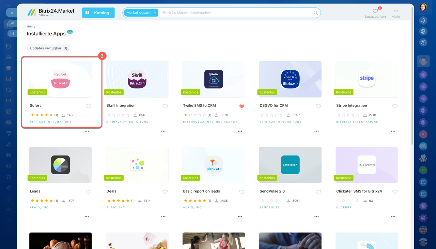Favorite Clickatell SMS for Bitrix24 with heart
The image size is (436, 249).
395,192
